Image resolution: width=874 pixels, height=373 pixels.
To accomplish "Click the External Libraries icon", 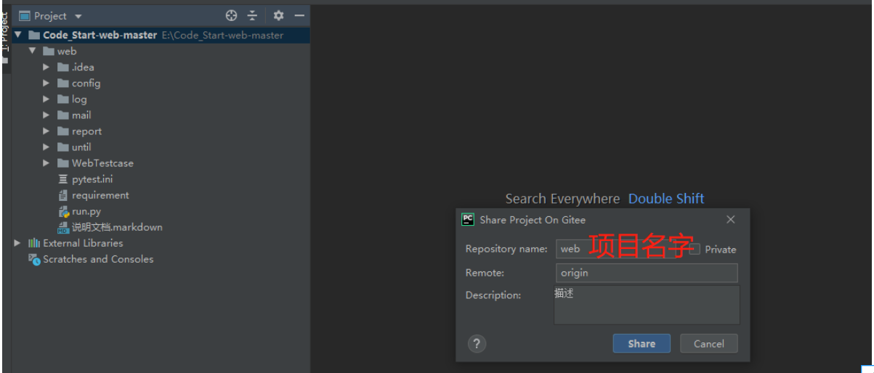I will click(x=34, y=242).
